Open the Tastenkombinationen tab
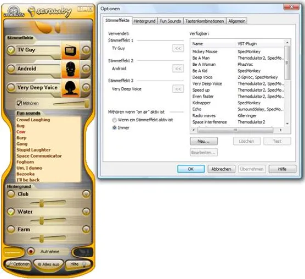Viewport: 305px width, 279px height. pos(205,21)
